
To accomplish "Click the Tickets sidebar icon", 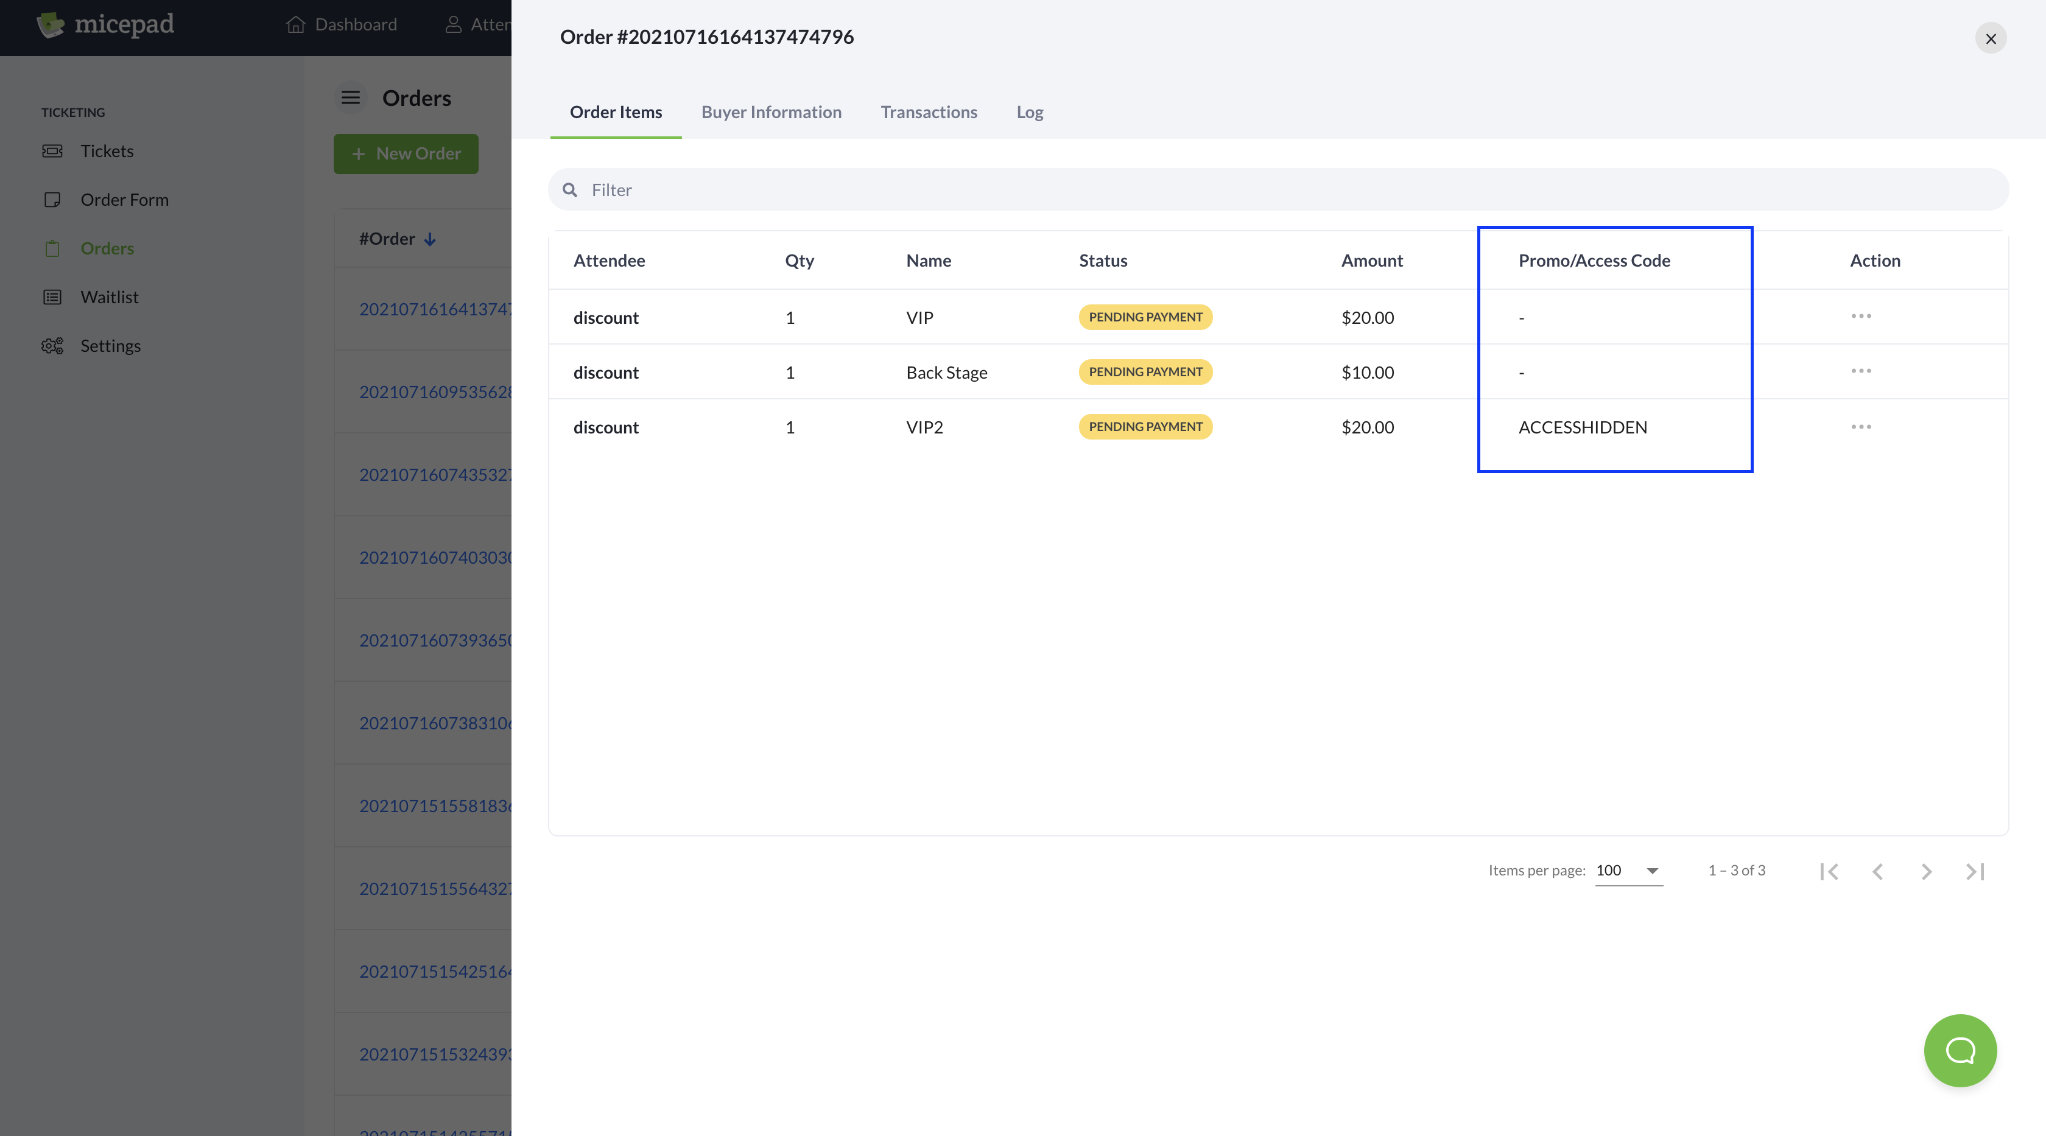I will [x=52, y=151].
